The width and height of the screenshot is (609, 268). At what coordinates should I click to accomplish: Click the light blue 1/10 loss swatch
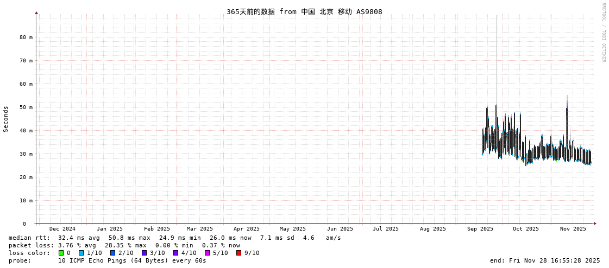[81, 253]
